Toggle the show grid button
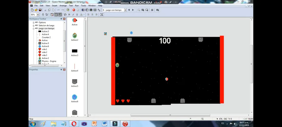Image resolution: width=282 pixels, height=127 pixels. 56,14
